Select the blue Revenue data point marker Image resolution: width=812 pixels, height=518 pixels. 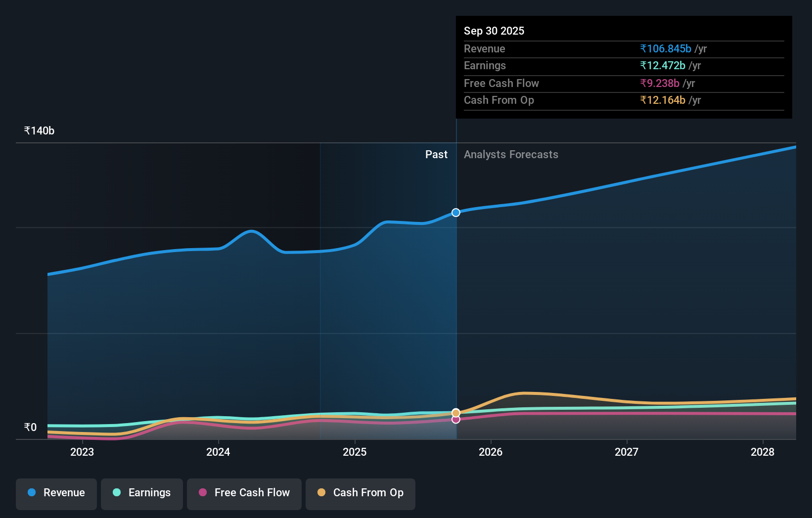tap(455, 213)
